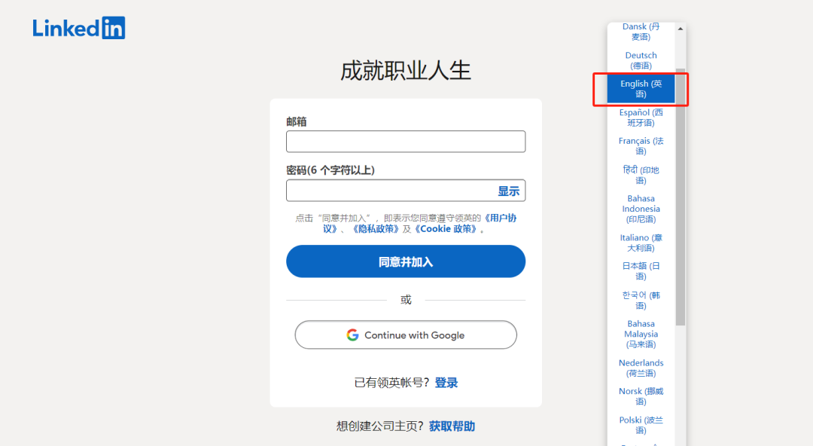Click the 登录 sign-in link
This screenshot has height=446, width=813.
(x=446, y=383)
